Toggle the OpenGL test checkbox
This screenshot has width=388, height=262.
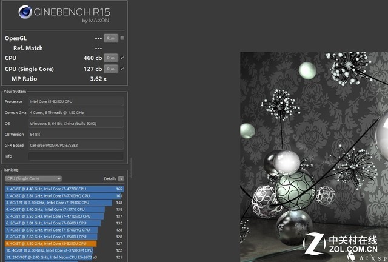pos(122,38)
